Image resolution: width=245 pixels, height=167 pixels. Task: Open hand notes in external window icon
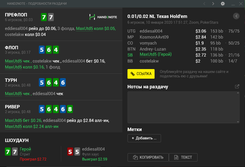point(237,87)
